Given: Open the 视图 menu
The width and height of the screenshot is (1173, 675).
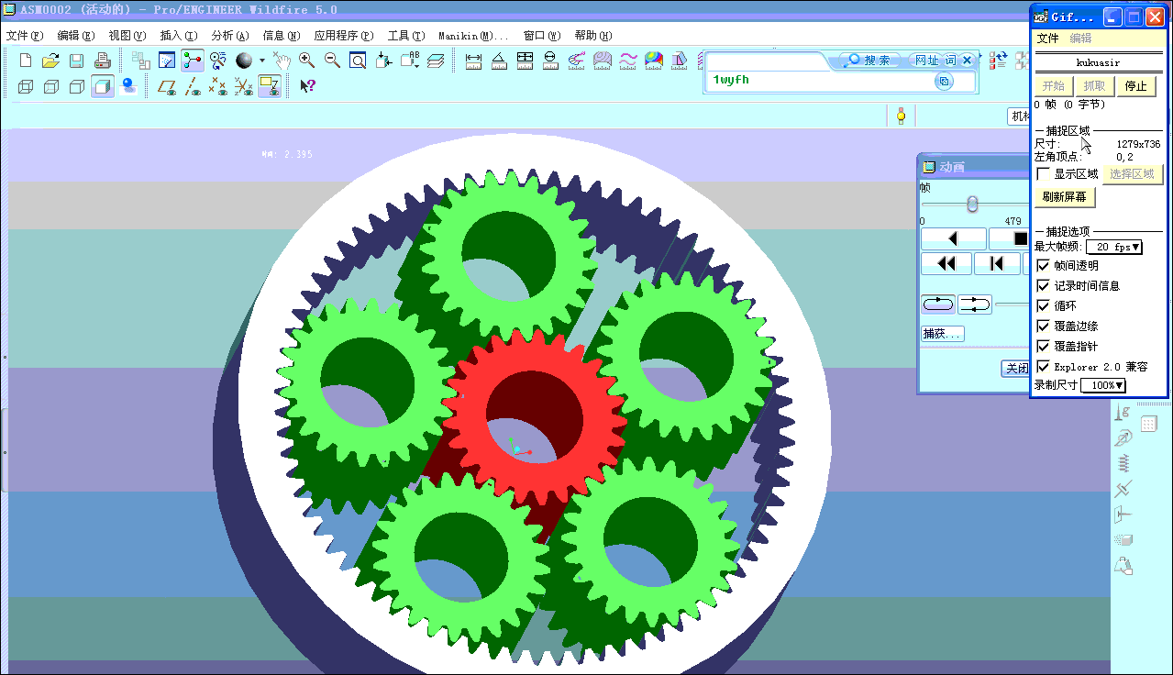Looking at the screenshot, I should coord(127,36).
